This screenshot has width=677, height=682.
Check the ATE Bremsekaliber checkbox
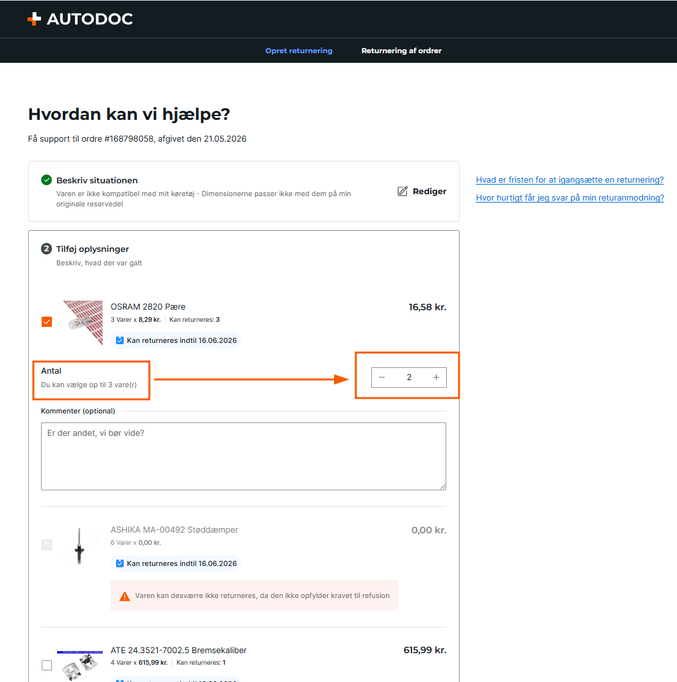pyautogui.click(x=47, y=665)
